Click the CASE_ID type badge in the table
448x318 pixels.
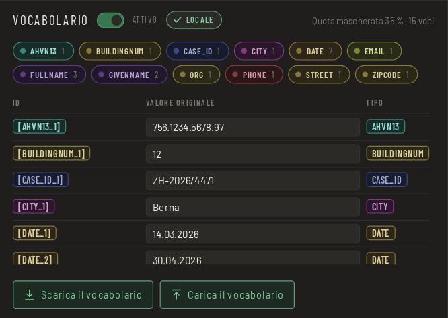[387, 180]
